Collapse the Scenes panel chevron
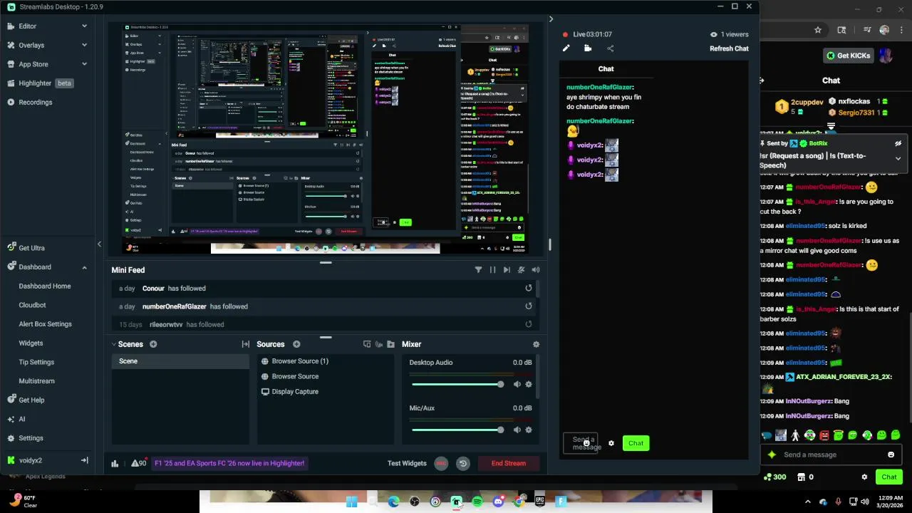 113,344
